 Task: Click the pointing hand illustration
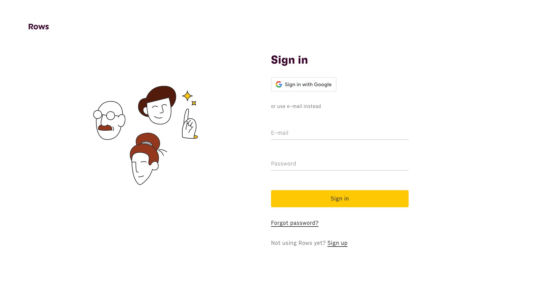point(189,124)
